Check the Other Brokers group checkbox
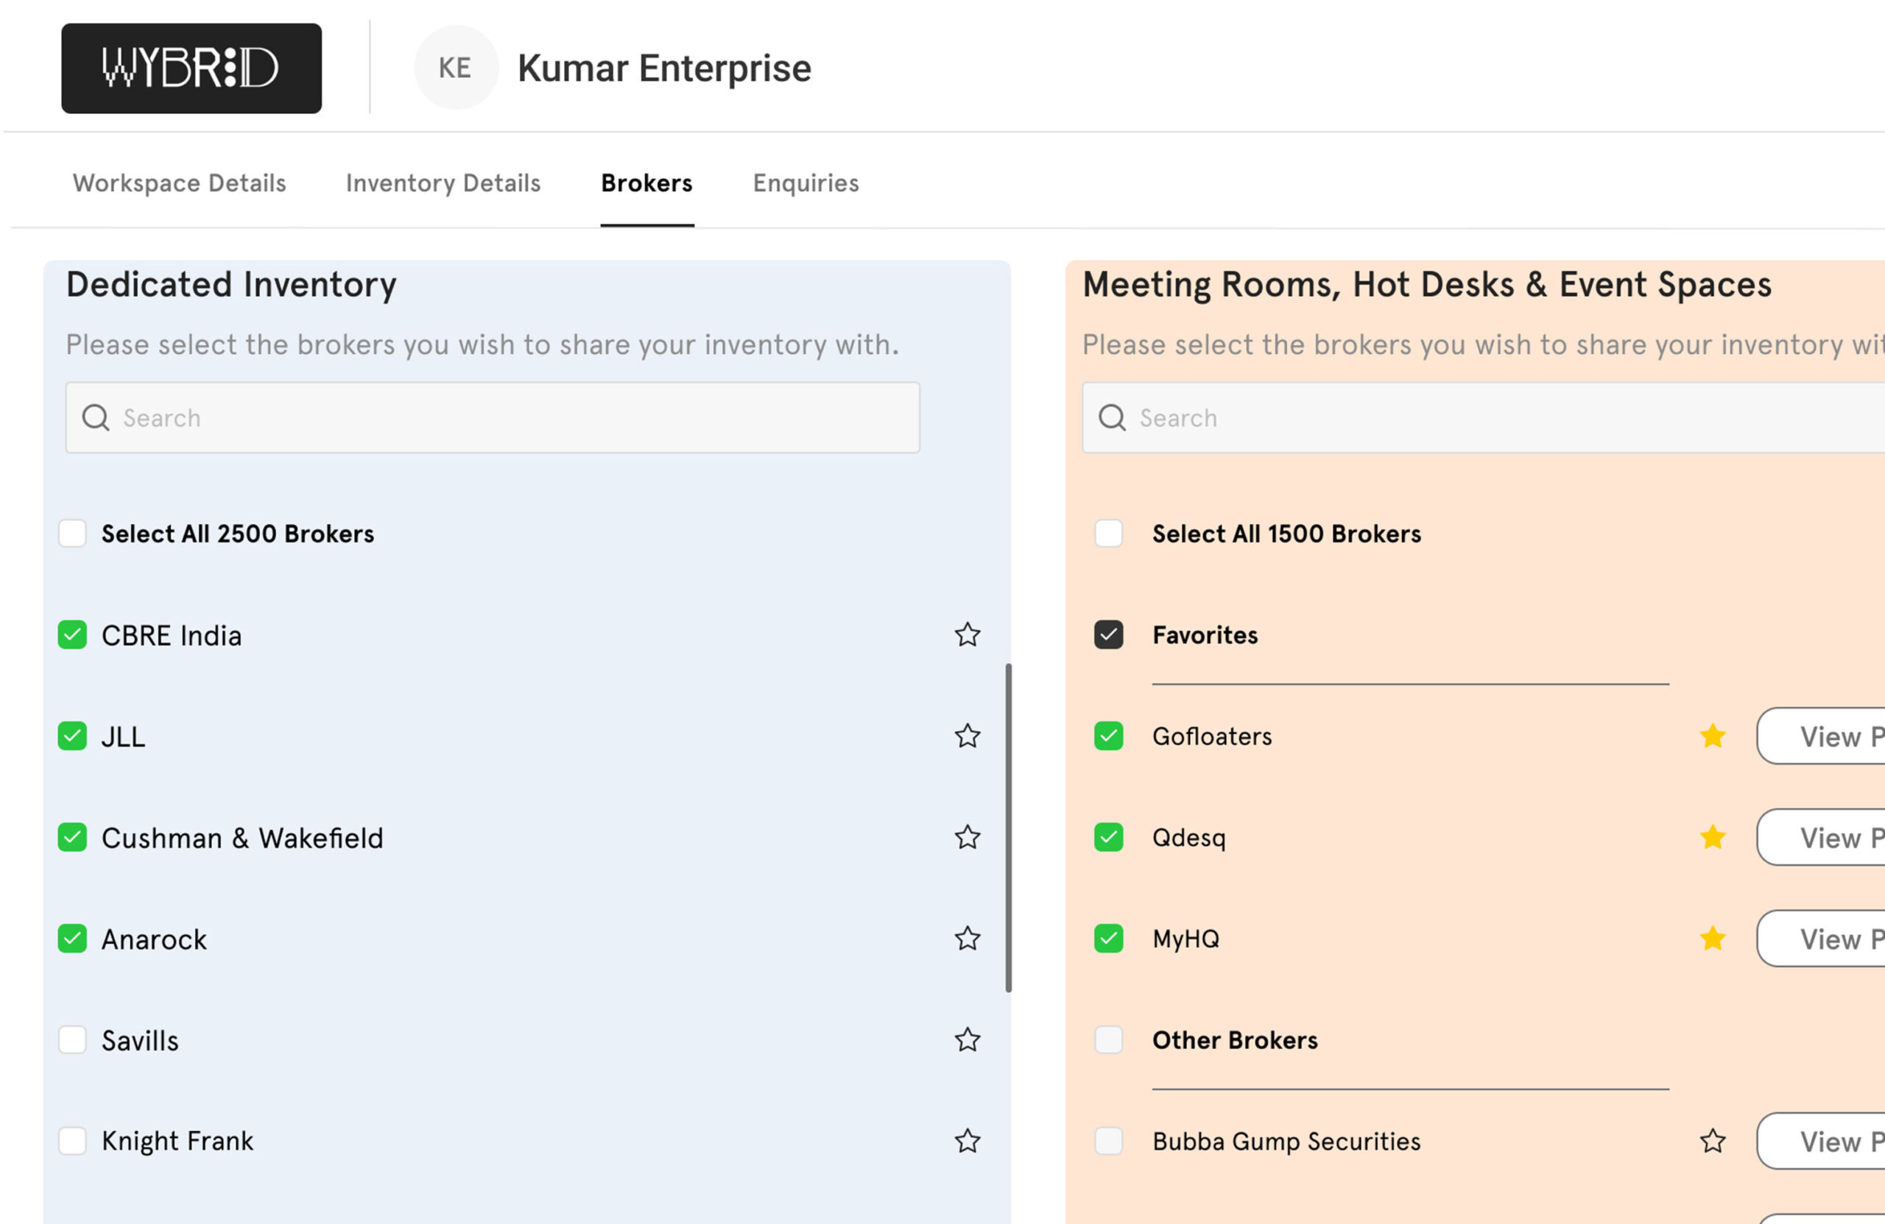 coord(1108,1040)
